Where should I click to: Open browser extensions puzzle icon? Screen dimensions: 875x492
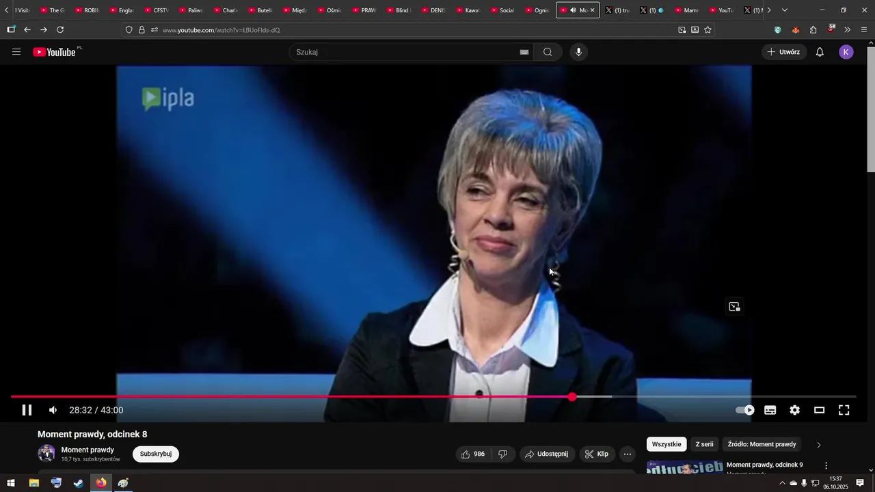tap(813, 30)
